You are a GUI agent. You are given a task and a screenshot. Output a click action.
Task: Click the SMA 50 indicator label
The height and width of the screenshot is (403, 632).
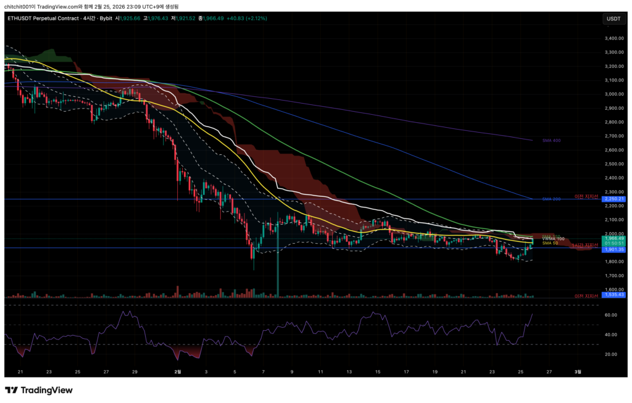550,244
